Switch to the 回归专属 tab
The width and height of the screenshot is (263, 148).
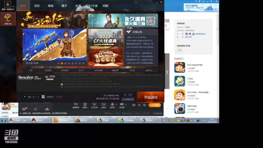tap(92, 6)
